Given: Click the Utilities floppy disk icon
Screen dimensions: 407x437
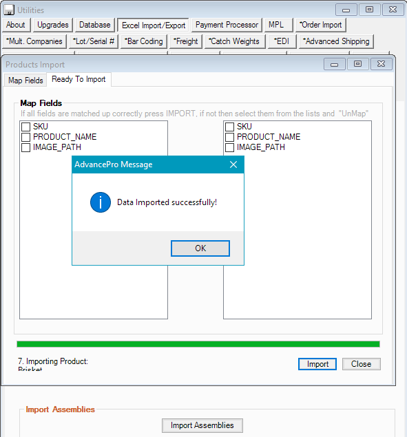Looking at the screenshot, I should (9, 10).
